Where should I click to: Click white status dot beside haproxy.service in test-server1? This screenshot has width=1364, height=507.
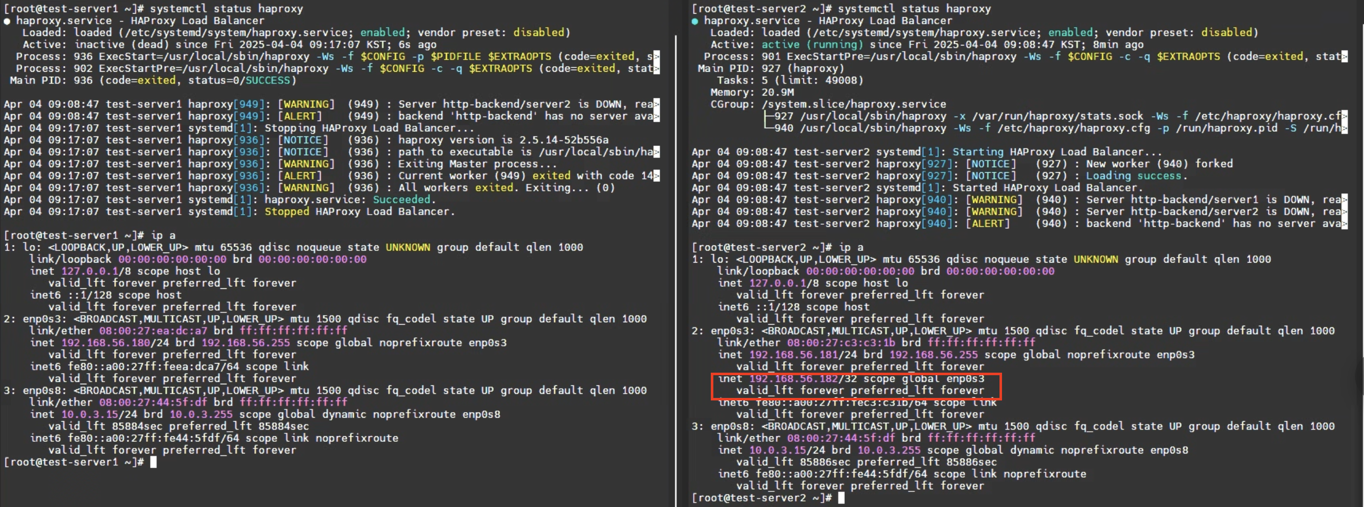tap(7, 21)
